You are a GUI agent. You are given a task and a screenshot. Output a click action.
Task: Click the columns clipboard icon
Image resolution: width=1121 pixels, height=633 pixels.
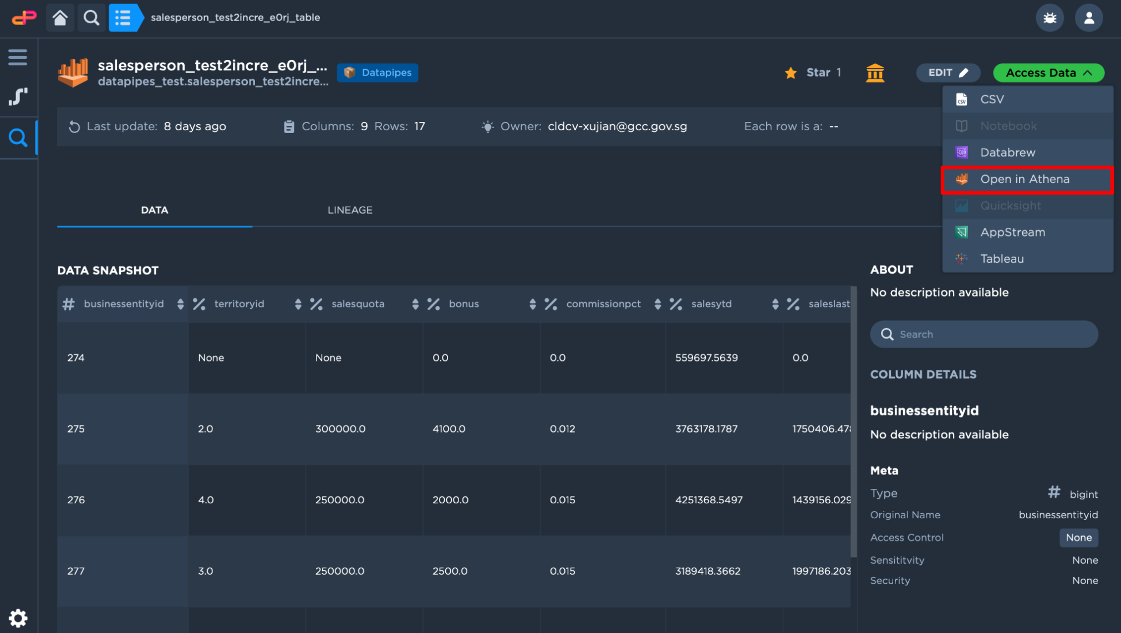click(x=289, y=127)
